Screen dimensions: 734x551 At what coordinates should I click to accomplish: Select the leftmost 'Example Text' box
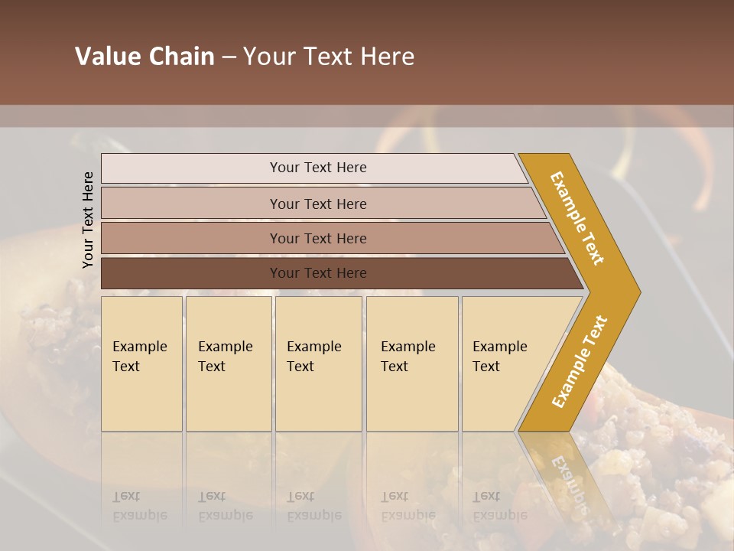coord(141,364)
